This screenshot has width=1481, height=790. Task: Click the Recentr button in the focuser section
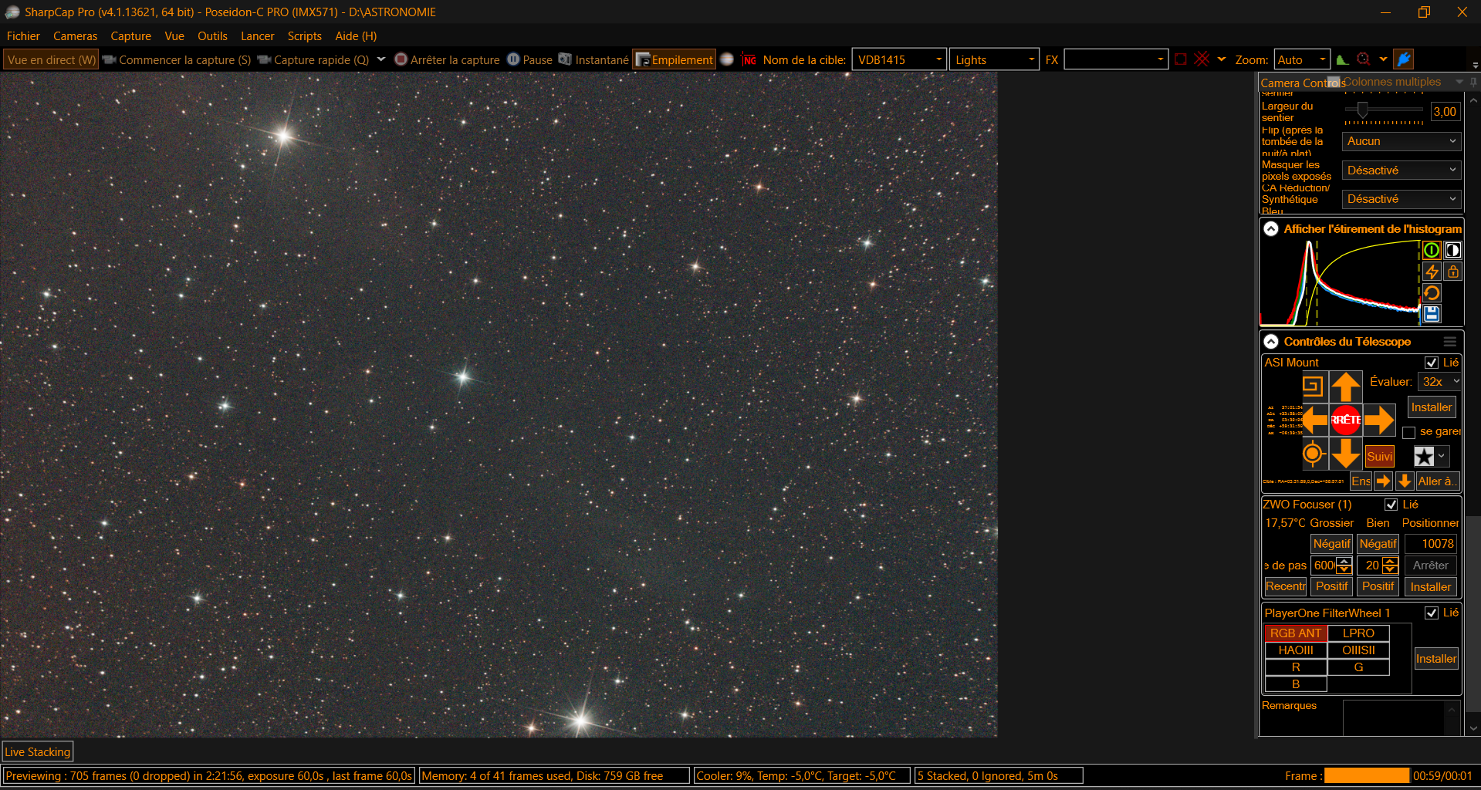1286,587
